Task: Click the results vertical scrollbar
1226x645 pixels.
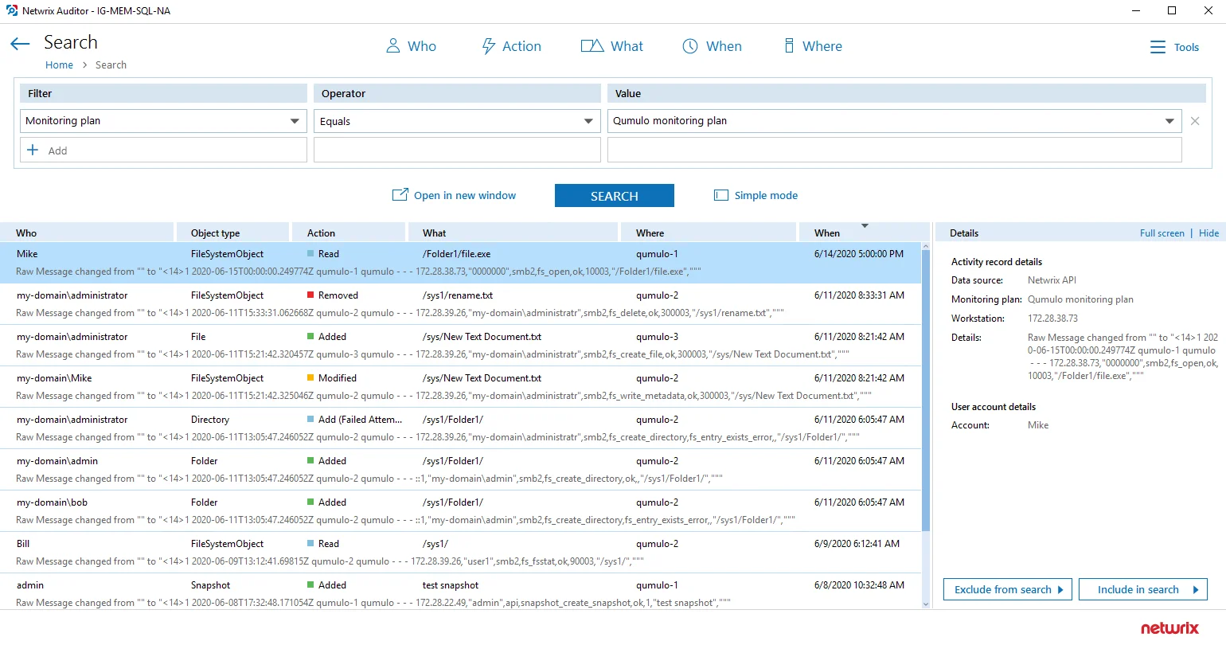Action: pos(925,390)
